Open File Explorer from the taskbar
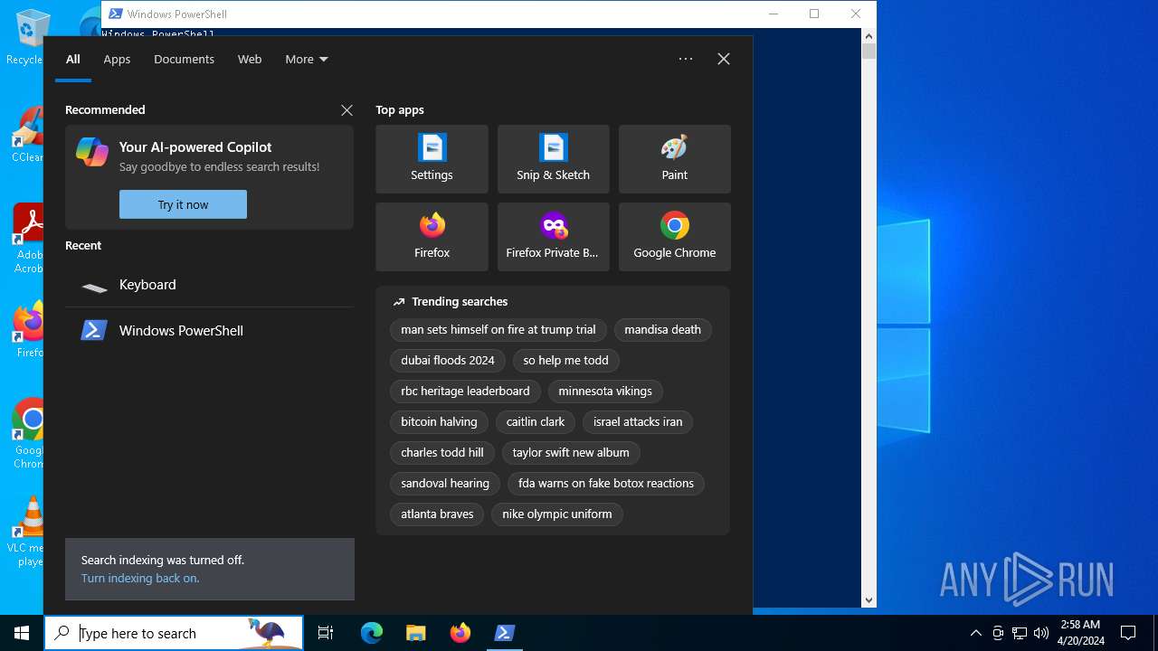Viewport: 1158px width, 651px height. click(x=416, y=633)
